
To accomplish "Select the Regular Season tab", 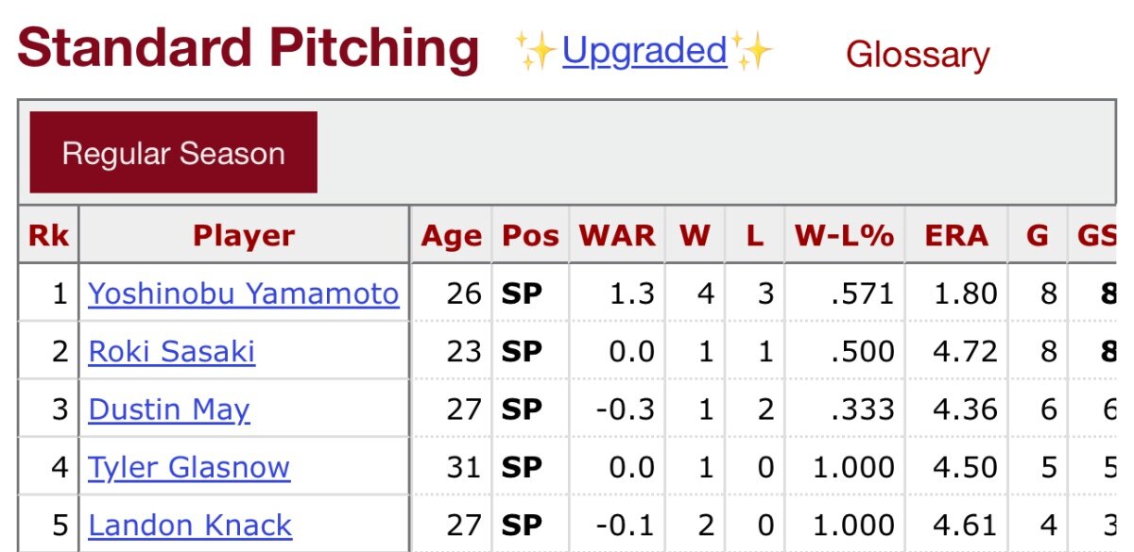I will (x=174, y=153).
